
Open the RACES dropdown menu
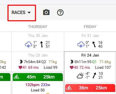(x=21, y=12)
